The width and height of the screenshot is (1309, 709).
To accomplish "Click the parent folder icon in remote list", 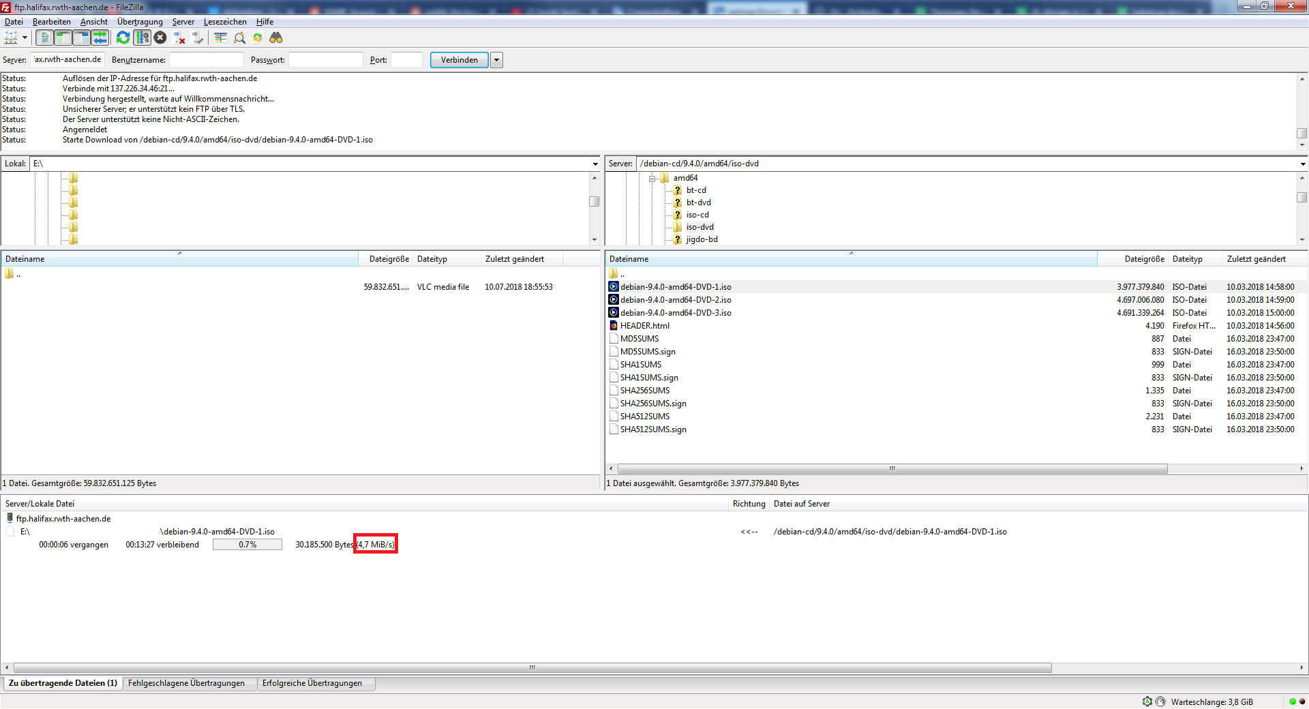I will [614, 274].
